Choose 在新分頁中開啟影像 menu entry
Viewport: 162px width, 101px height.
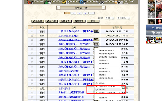pyautogui.click(x=108, y=78)
